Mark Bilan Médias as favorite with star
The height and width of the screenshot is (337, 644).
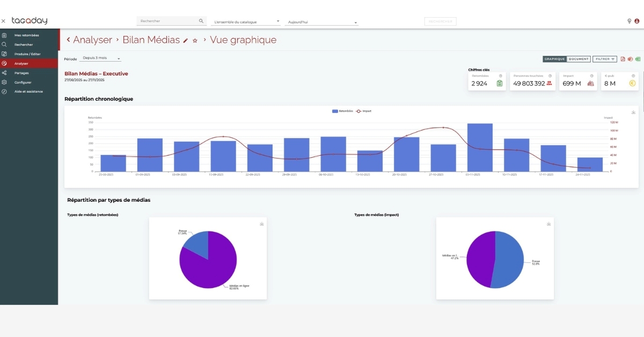[195, 40]
